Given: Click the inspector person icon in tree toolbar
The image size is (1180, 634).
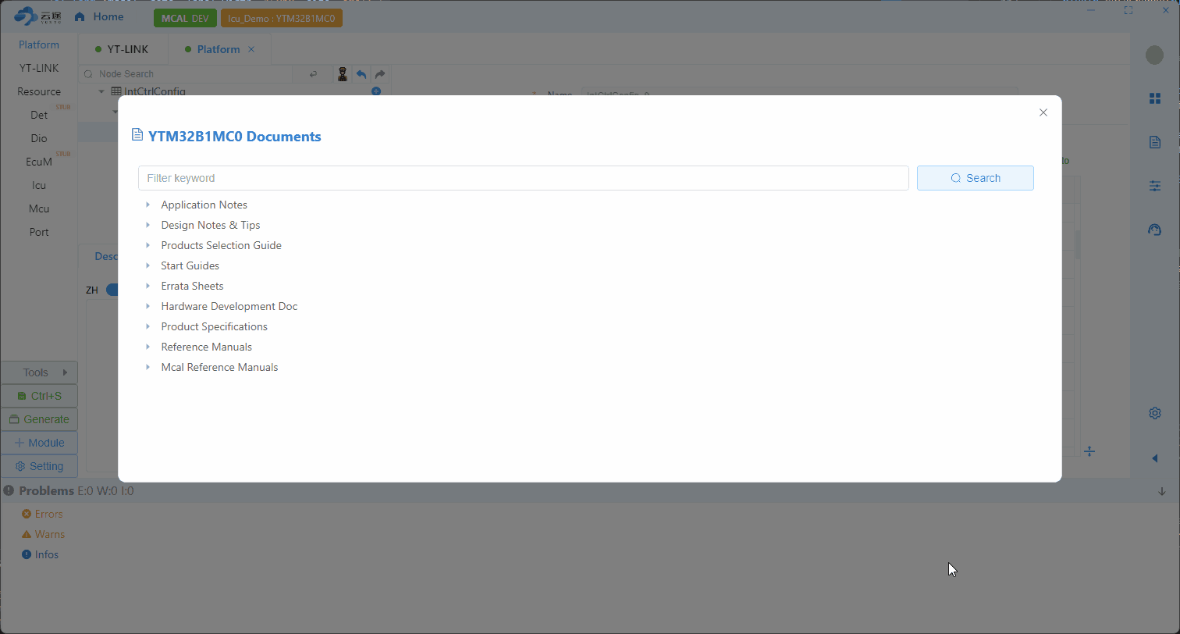Looking at the screenshot, I should (342, 74).
